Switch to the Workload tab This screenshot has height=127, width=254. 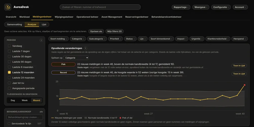coord(24,17)
